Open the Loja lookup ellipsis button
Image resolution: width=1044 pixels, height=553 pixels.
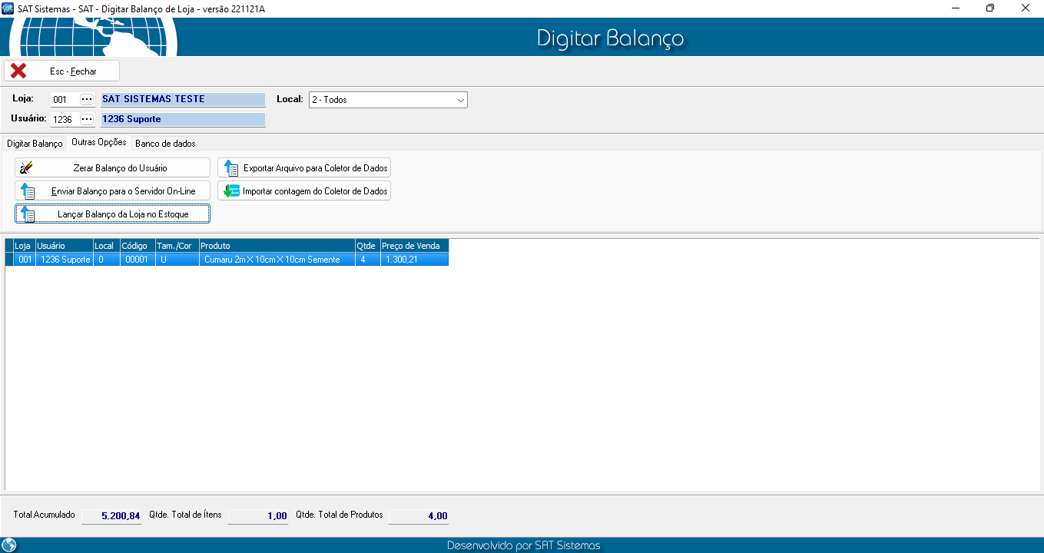click(x=87, y=100)
